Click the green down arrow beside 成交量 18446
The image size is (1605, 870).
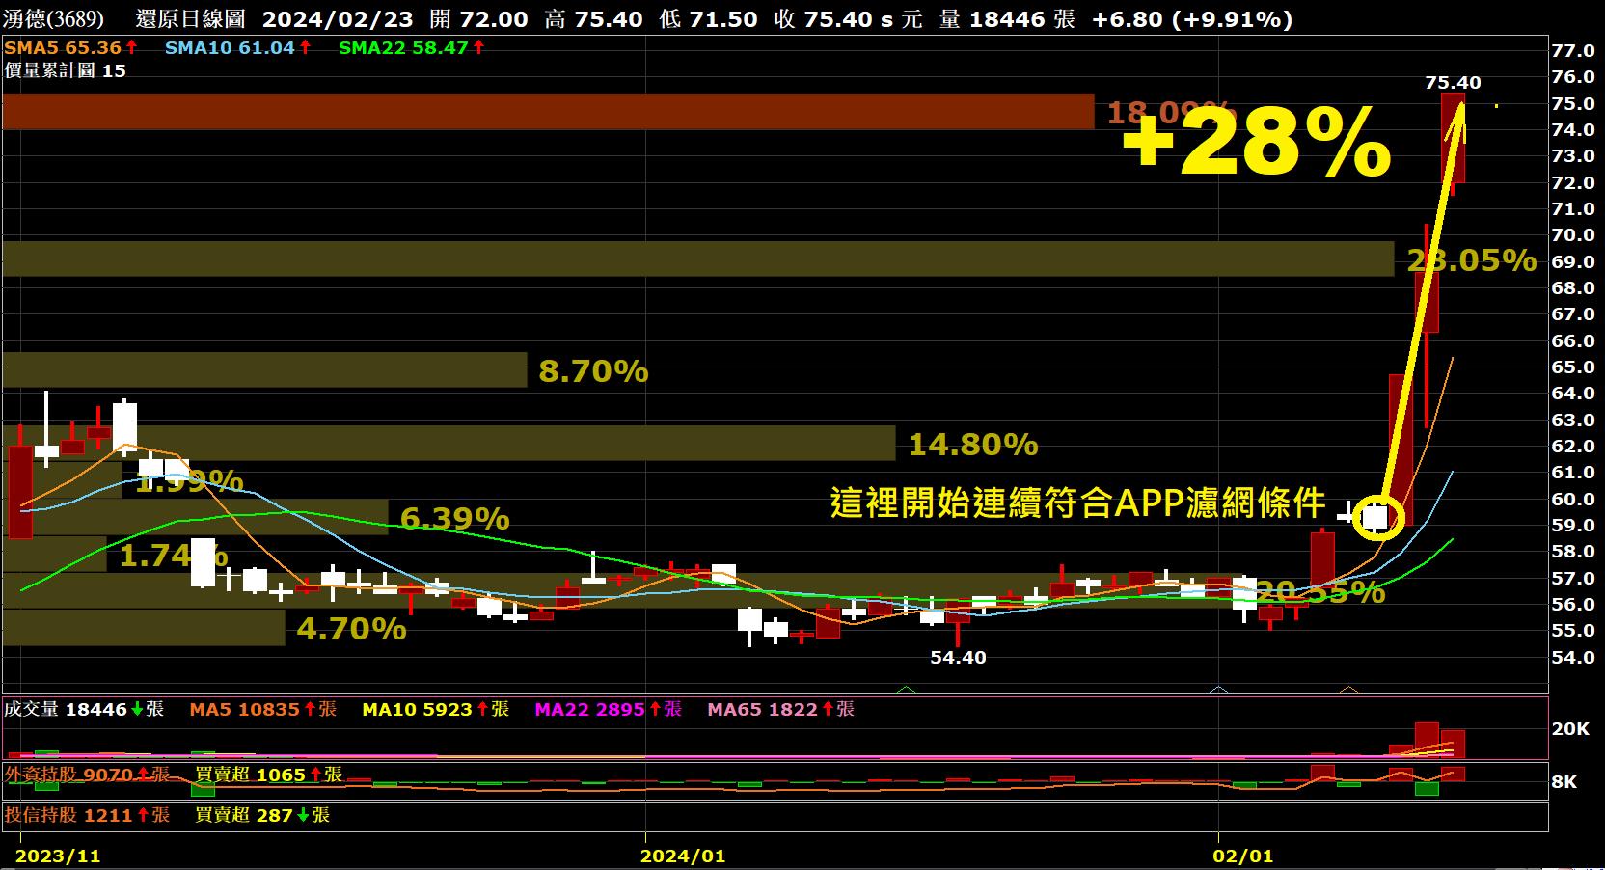pos(136,709)
